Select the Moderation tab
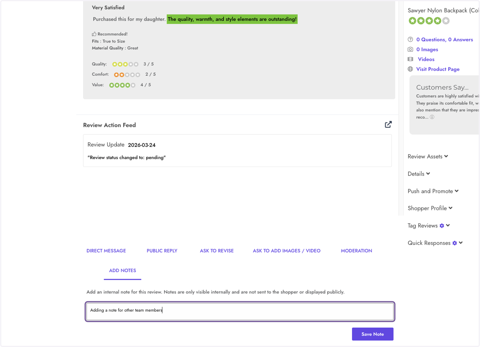Image resolution: width=480 pixels, height=347 pixels. pos(356,251)
